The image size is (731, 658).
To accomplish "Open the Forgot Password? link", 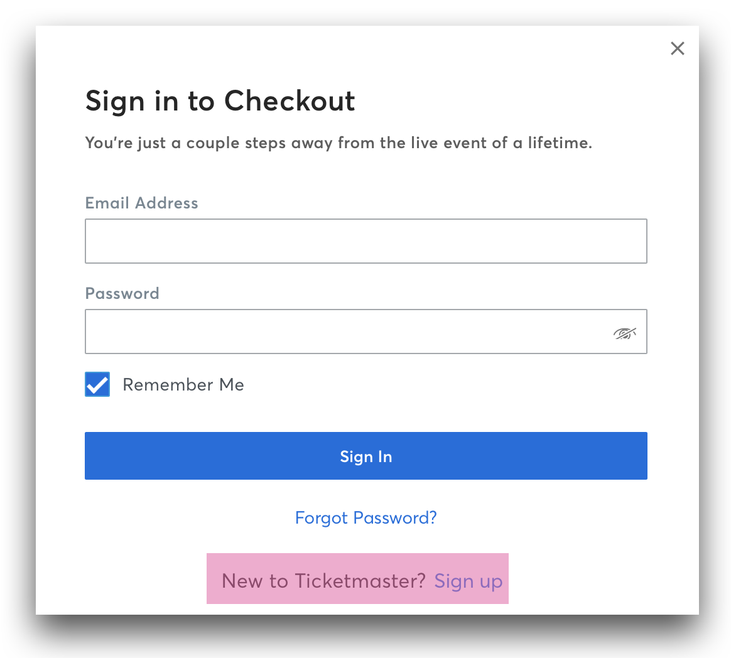I will click(366, 518).
